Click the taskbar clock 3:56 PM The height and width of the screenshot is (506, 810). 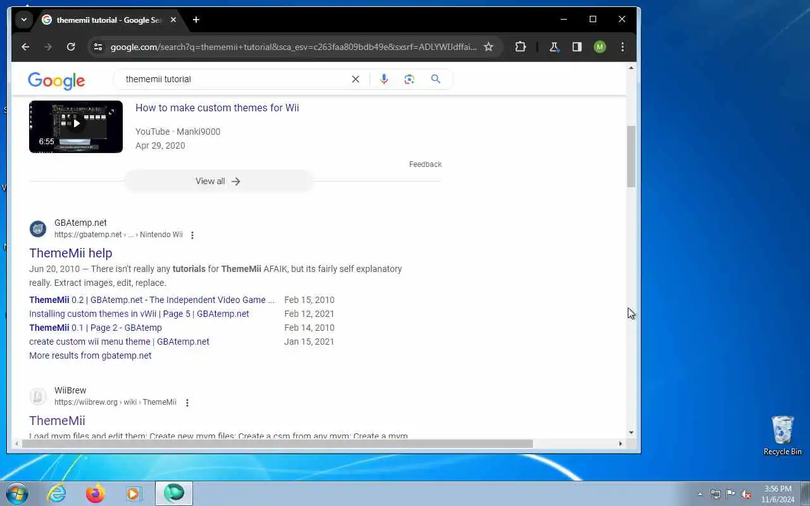tap(778, 494)
